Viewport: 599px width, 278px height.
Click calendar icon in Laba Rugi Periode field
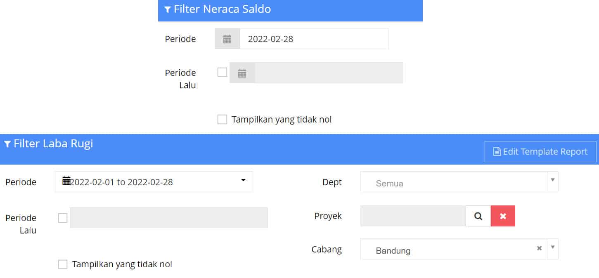(66, 181)
